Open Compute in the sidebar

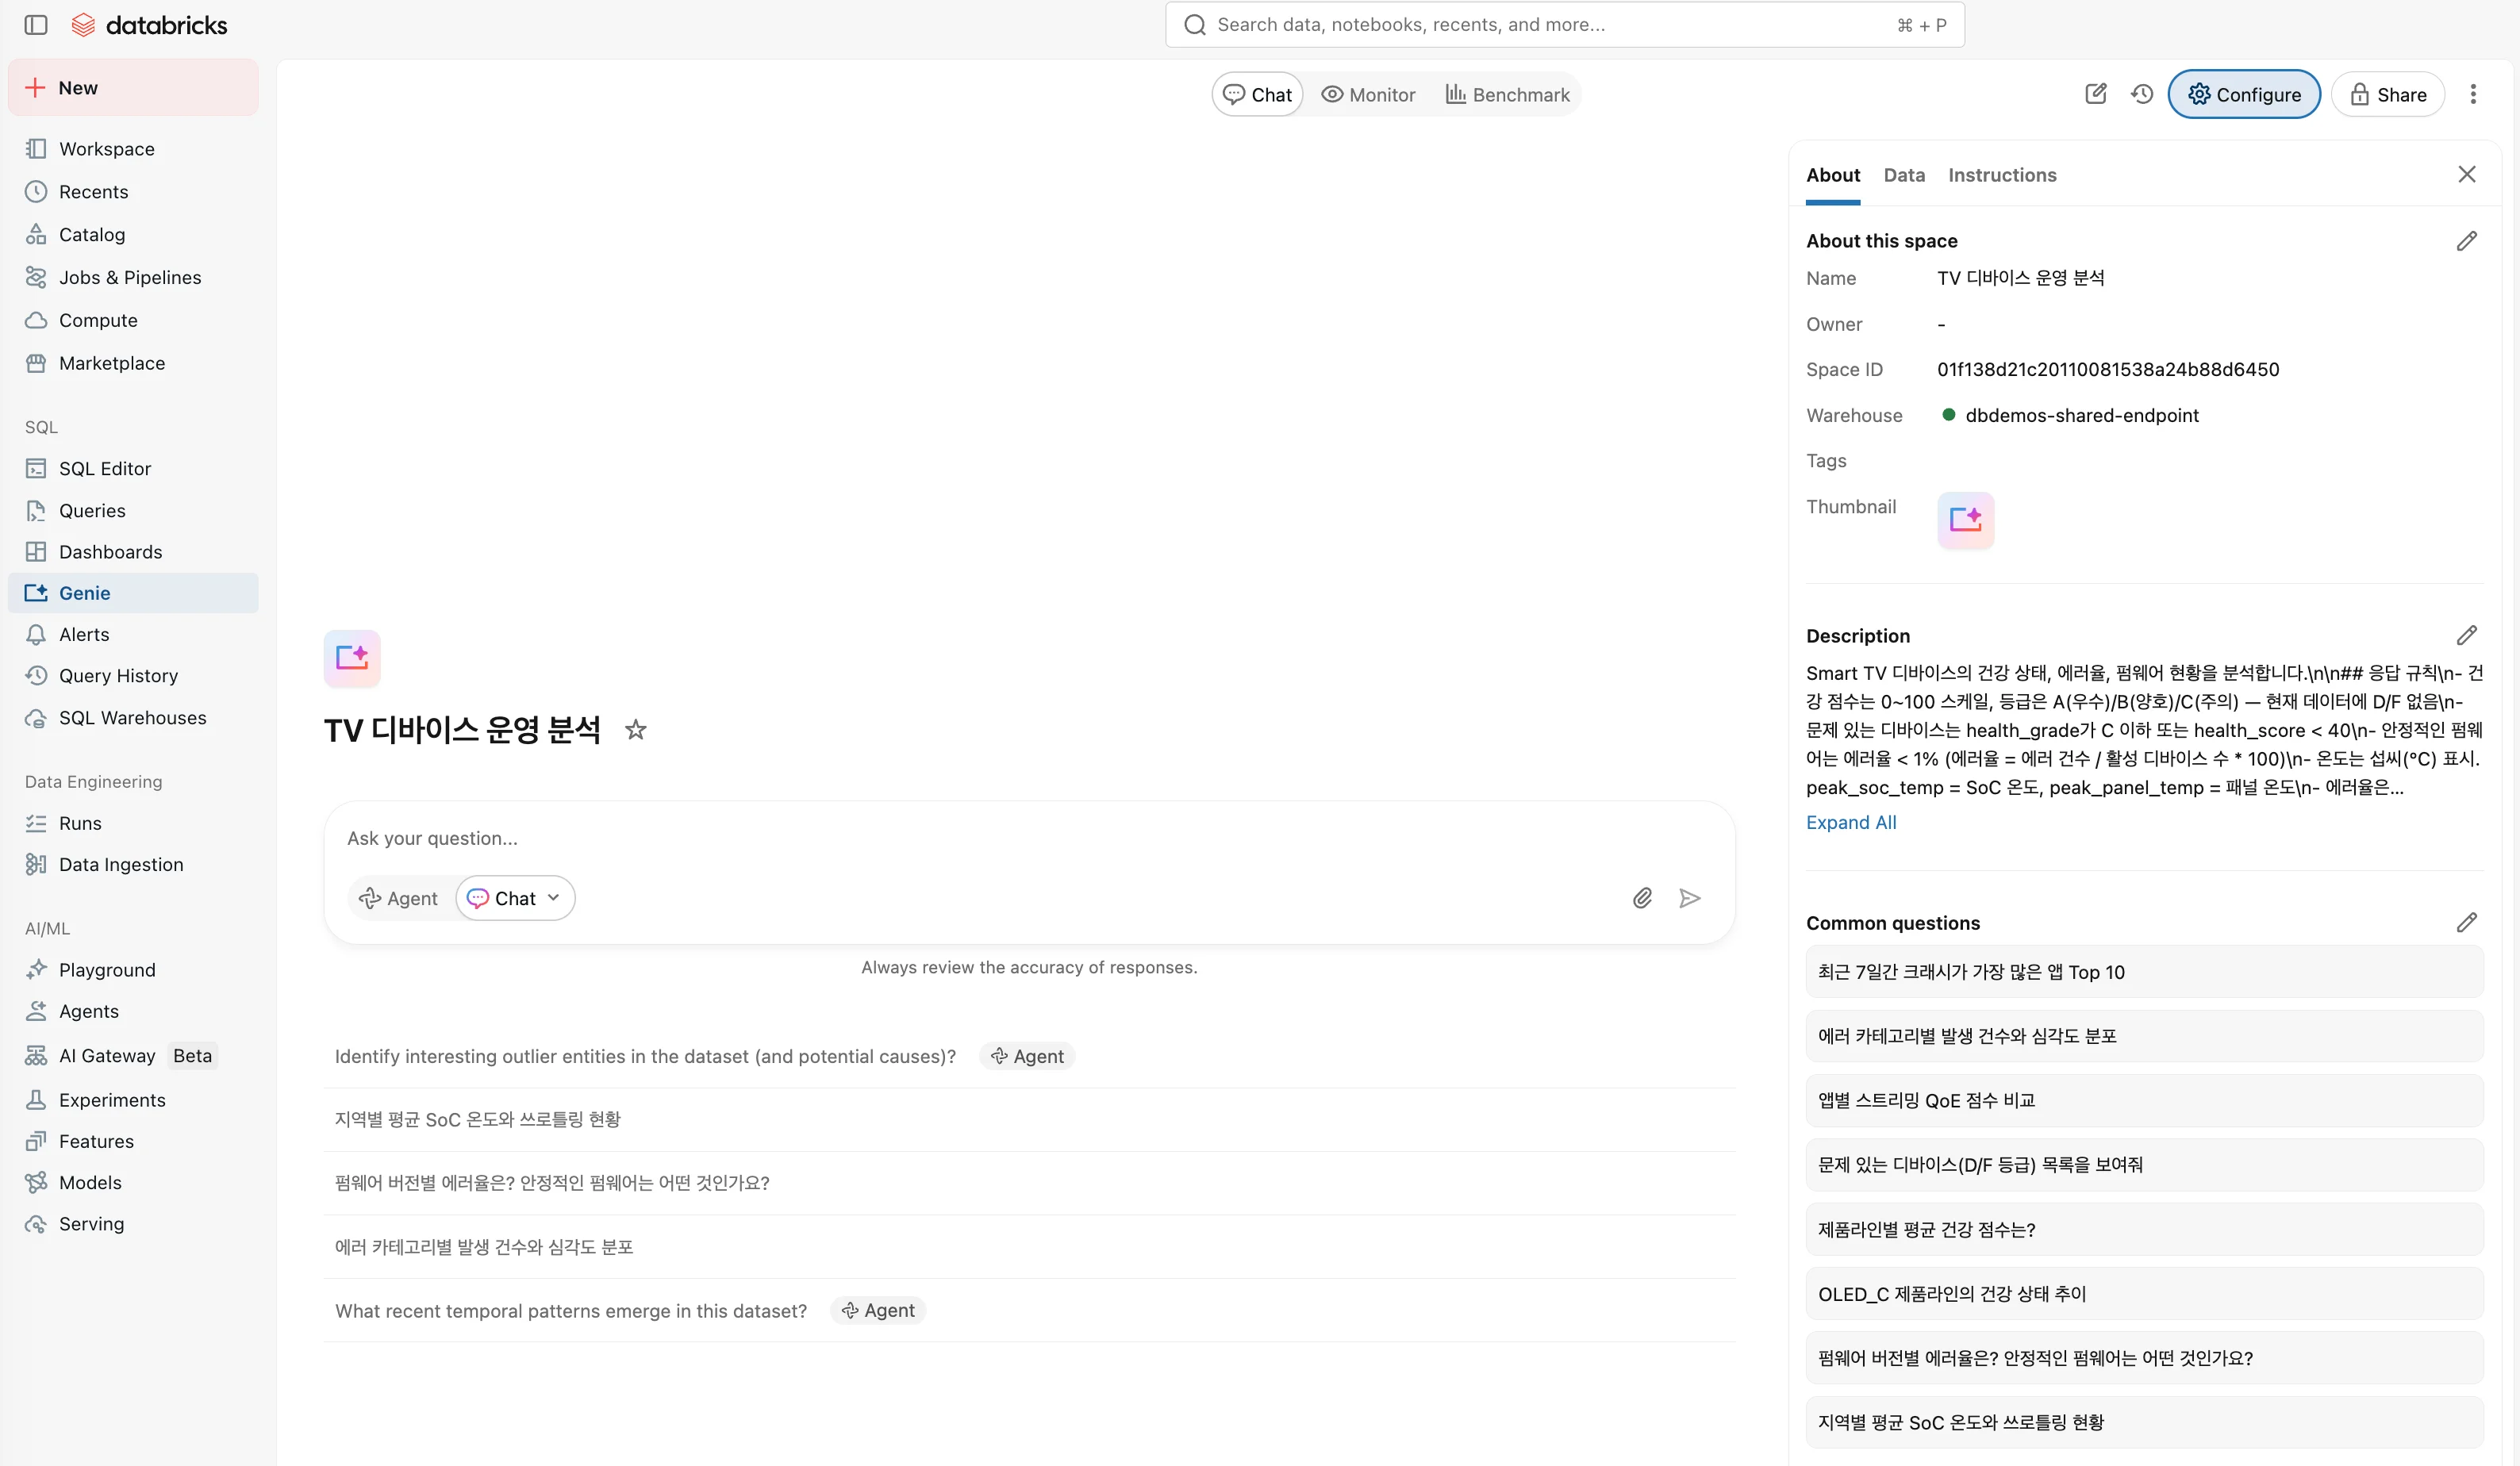click(x=133, y=321)
